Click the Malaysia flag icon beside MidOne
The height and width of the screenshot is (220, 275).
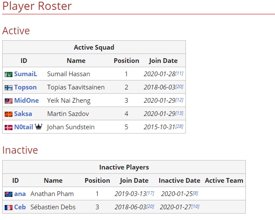(x=9, y=101)
